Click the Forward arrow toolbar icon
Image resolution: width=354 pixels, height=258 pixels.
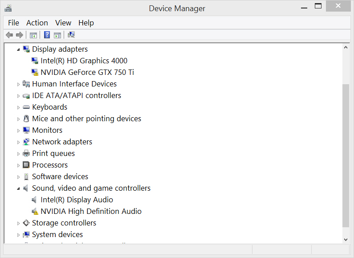tap(20, 35)
